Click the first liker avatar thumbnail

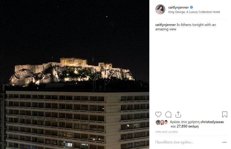point(158,122)
